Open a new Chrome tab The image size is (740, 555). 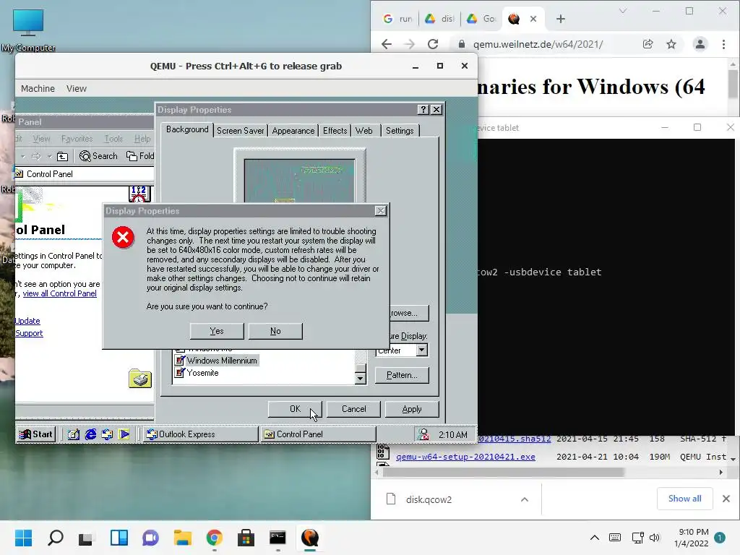pos(561,19)
